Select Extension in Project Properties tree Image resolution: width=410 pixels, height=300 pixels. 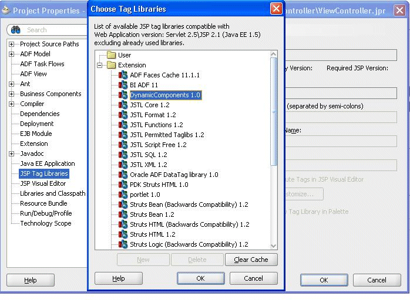point(34,144)
